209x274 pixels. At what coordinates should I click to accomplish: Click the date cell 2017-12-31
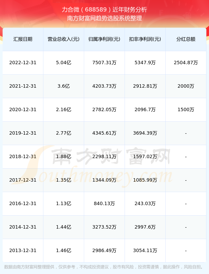pyautogui.click(x=23, y=180)
